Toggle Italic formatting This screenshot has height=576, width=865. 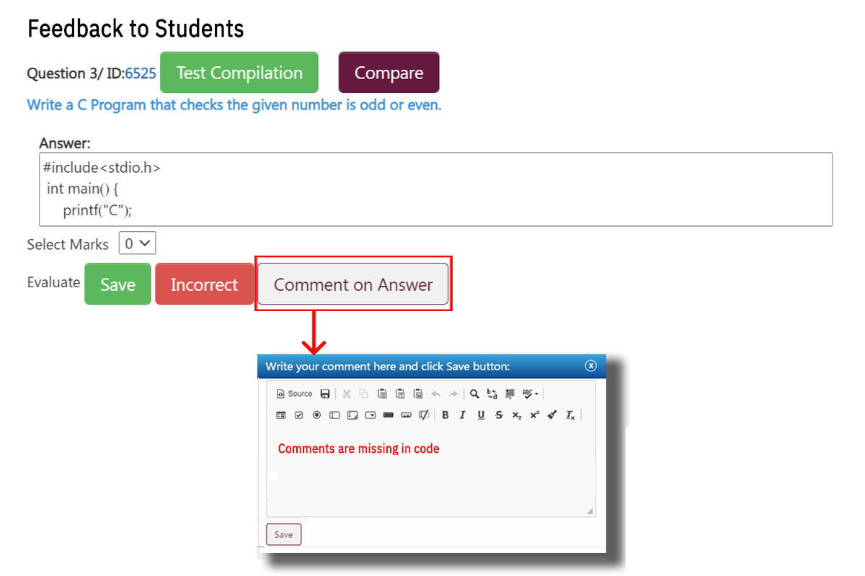pyautogui.click(x=463, y=415)
